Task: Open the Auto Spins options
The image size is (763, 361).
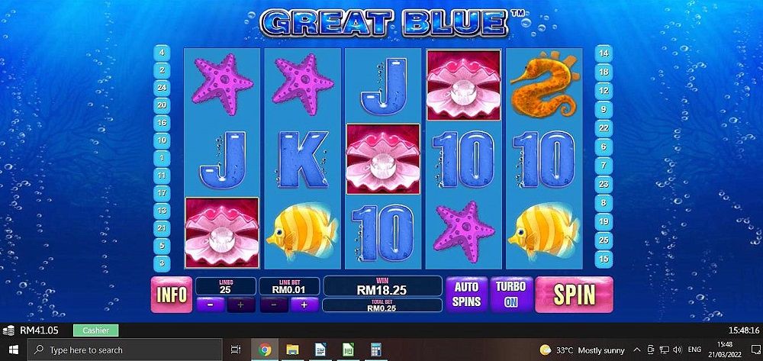Action: 466,295
